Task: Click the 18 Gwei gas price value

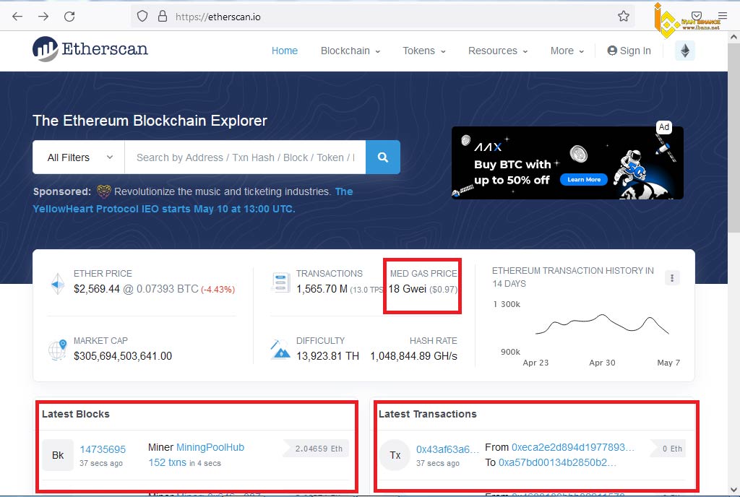Action: coord(408,289)
